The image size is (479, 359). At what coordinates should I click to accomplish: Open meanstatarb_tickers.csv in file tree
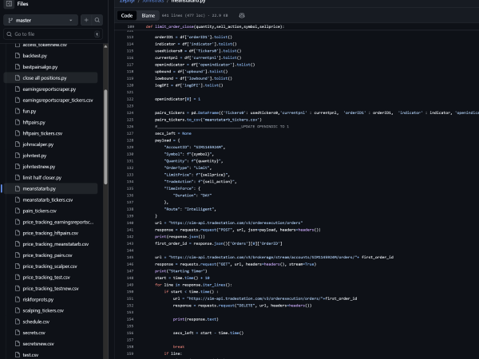[48, 199]
